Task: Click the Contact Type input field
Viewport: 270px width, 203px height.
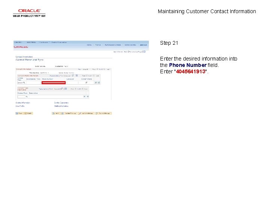Action: pos(21,97)
